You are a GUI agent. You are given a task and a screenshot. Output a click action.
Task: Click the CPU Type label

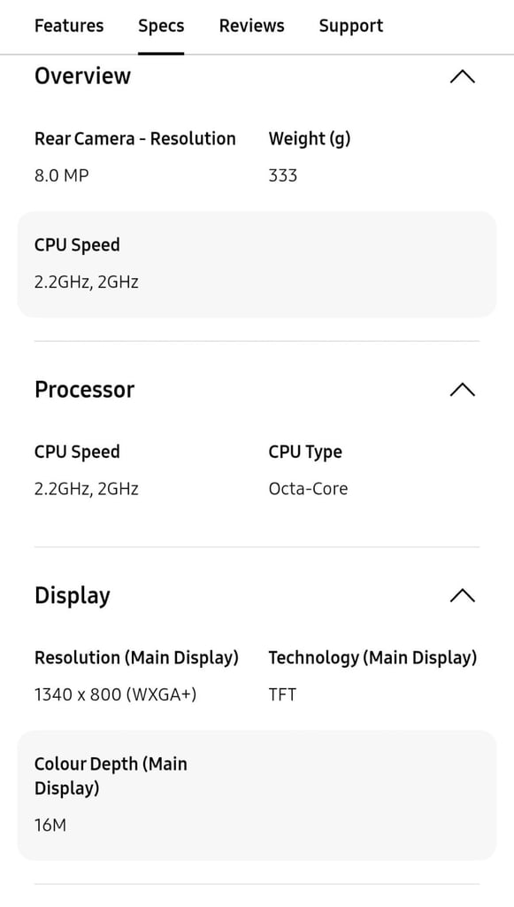(x=305, y=453)
